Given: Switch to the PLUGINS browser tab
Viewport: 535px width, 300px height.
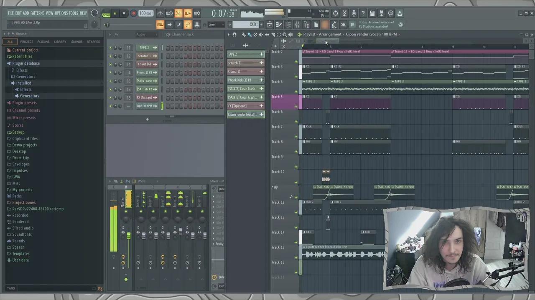Looking at the screenshot, I should pyautogui.click(x=43, y=42).
